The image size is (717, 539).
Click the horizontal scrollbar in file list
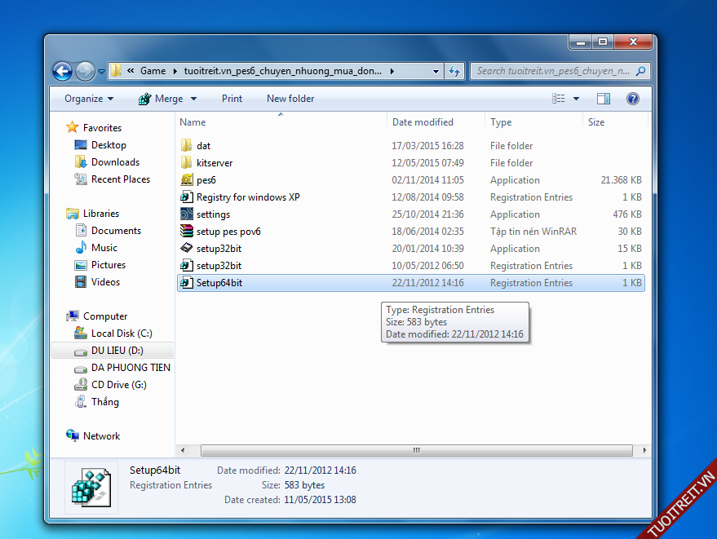(416, 450)
